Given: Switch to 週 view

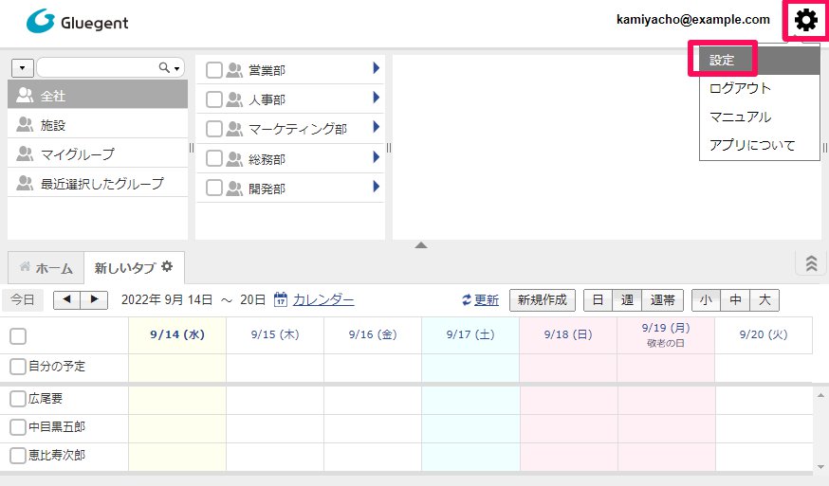Looking at the screenshot, I should pos(627,300).
